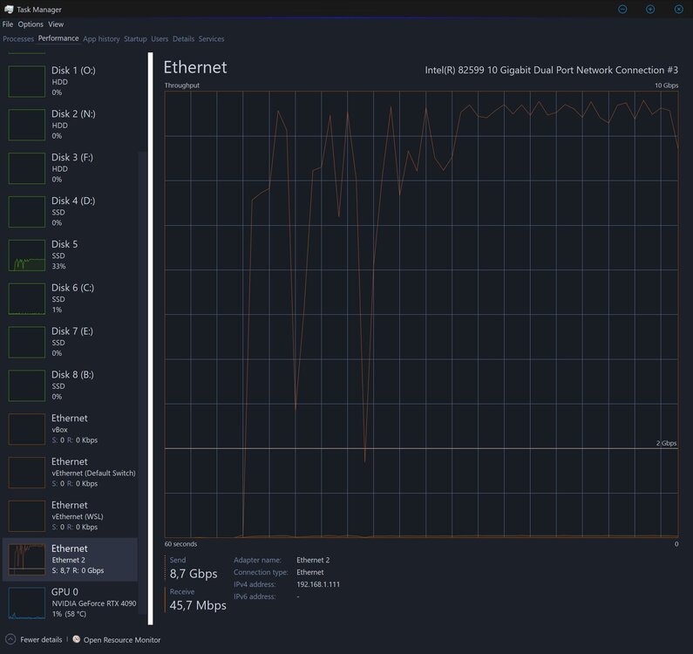Select Disk 1 (O:) graph thumbnail
Screen dimensions: 693x654
point(27,81)
